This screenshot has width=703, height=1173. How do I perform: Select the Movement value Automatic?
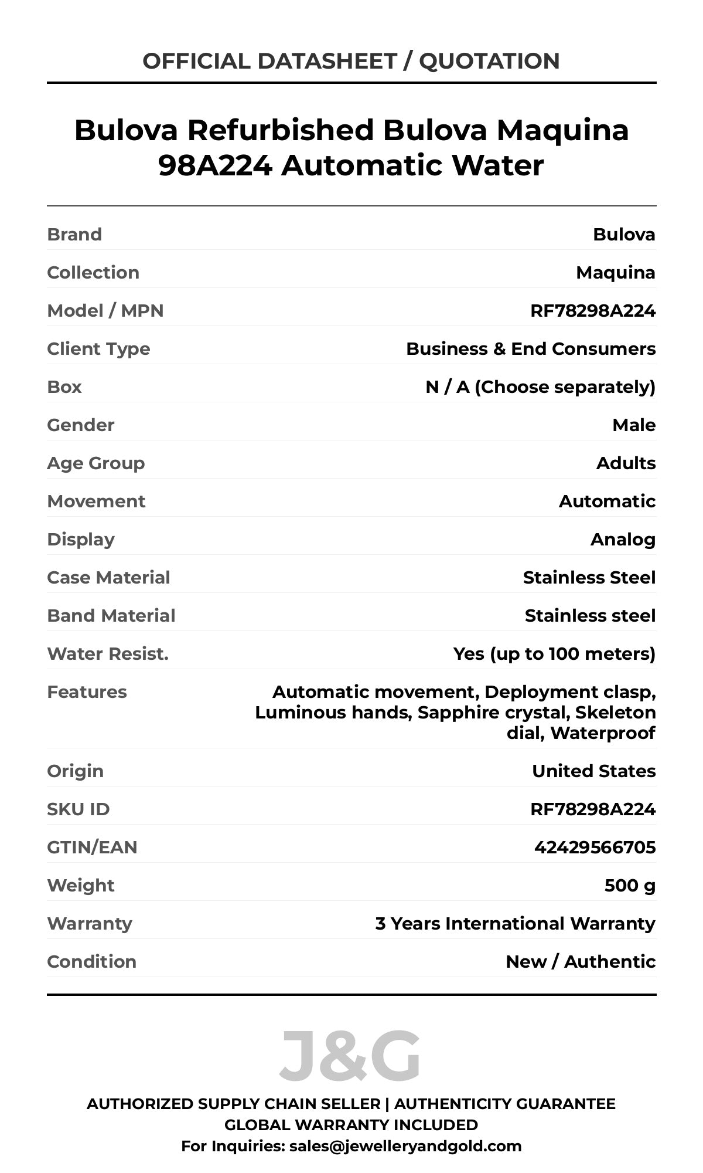607,501
